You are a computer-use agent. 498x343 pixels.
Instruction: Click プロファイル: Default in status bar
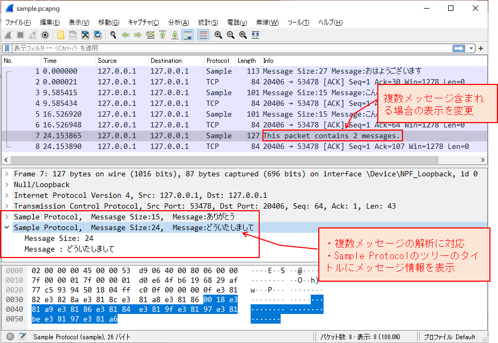(x=449, y=337)
